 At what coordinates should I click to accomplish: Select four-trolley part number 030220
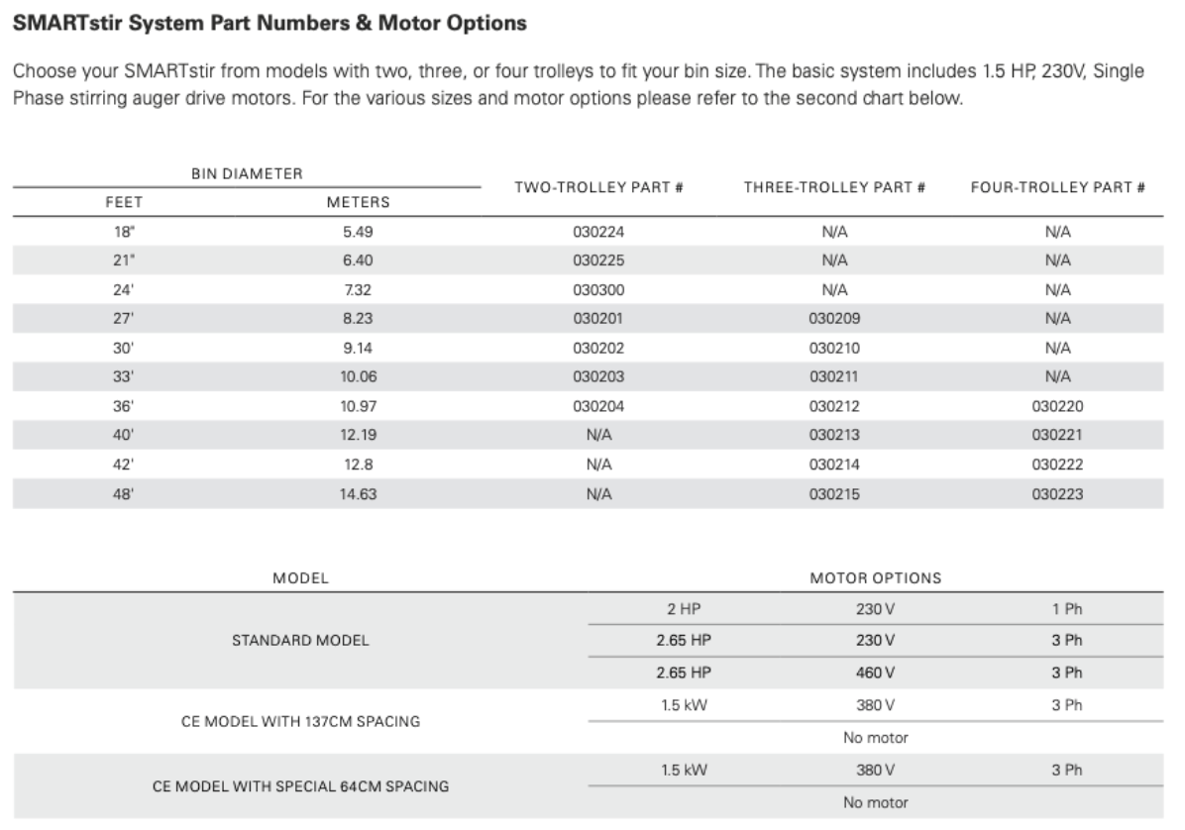(x=1058, y=406)
